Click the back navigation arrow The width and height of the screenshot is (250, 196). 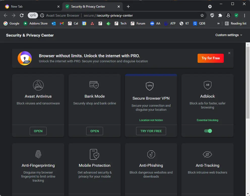[6, 15]
